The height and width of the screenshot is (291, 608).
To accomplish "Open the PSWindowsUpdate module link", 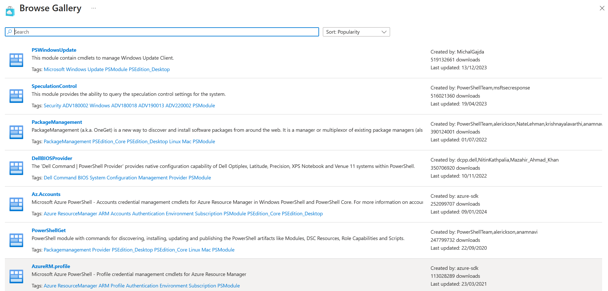I will click(x=54, y=50).
